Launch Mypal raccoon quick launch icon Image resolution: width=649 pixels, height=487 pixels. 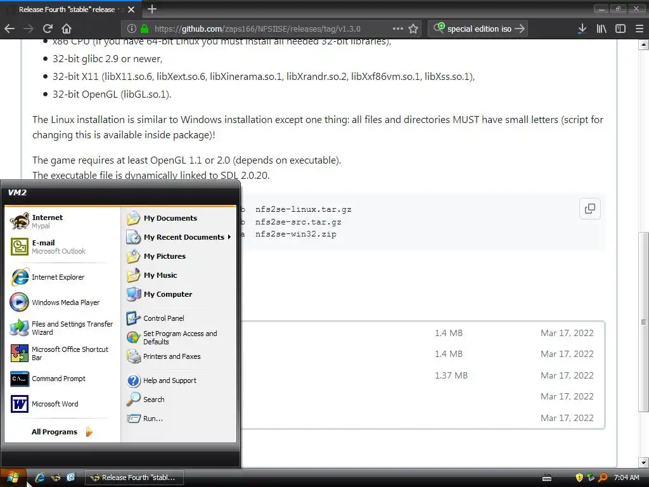(56, 477)
